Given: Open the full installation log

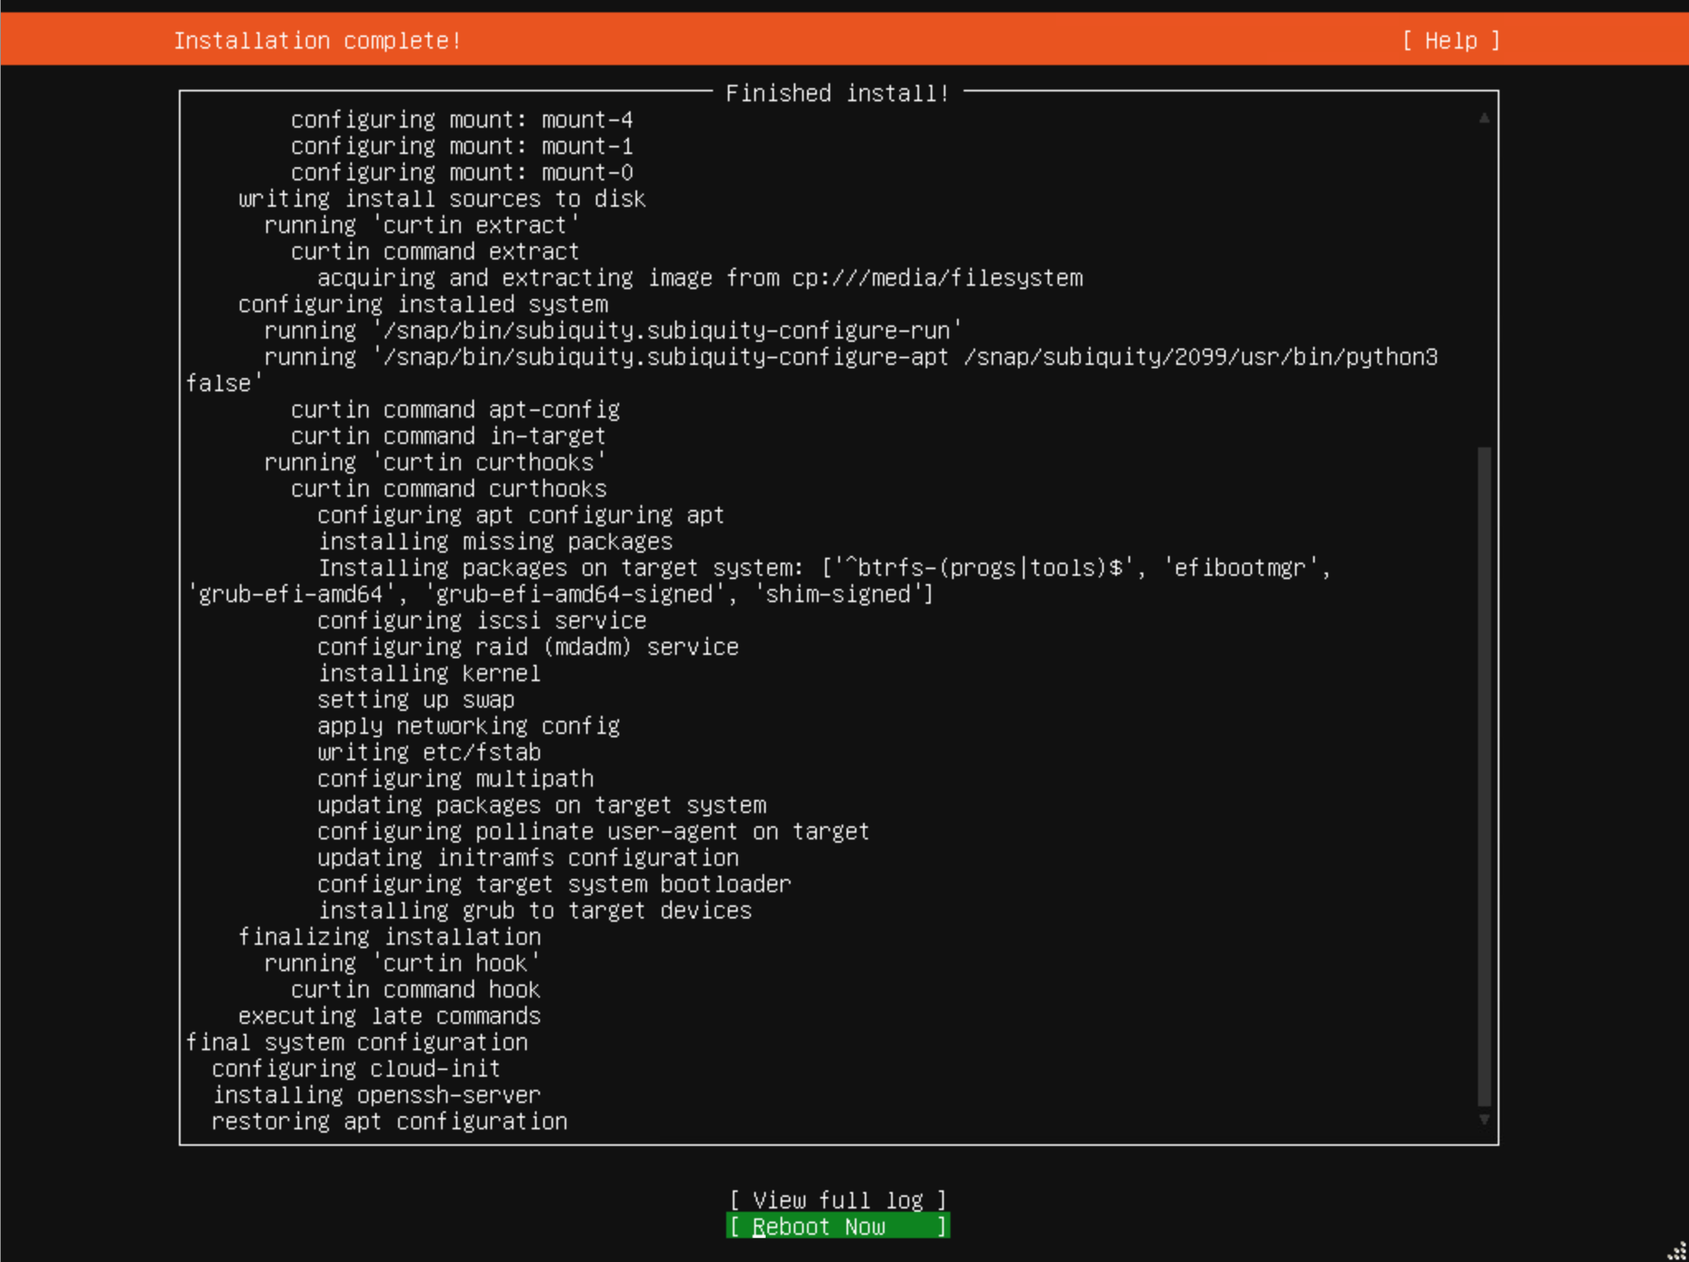Looking at the screenshot, I should 837,1200.
